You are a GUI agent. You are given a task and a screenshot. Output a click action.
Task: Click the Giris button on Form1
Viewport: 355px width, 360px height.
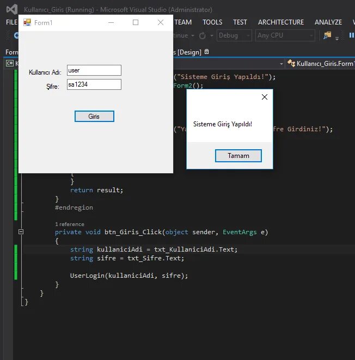[x=94, y=116]
